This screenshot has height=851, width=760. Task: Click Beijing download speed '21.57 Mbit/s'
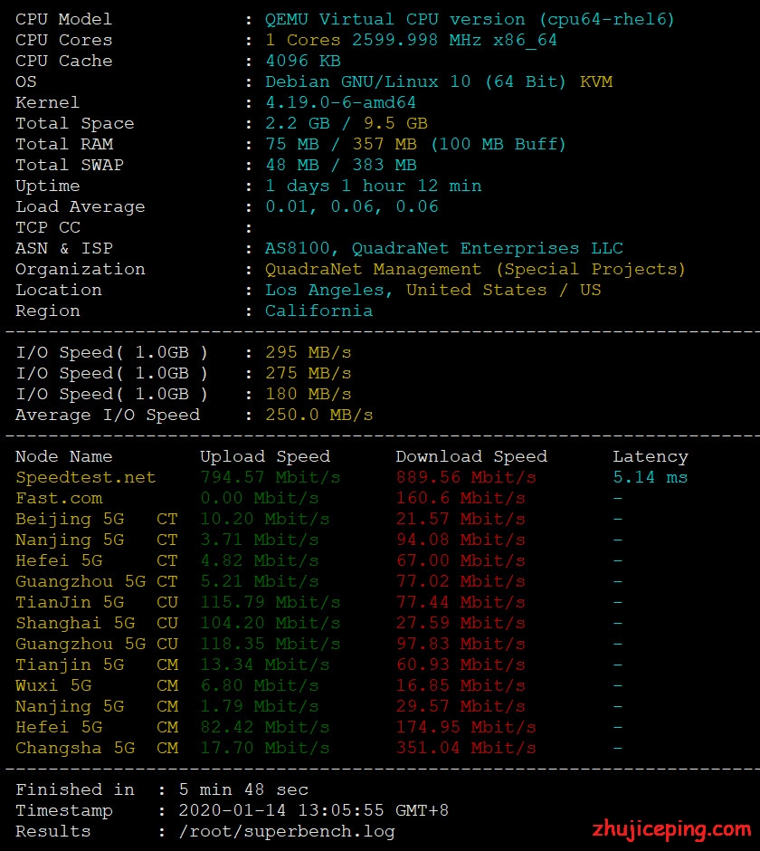click(x=461, y=520)
